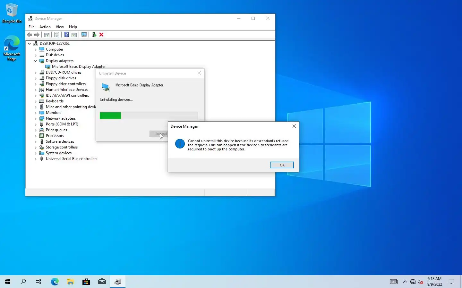Open the Help menu

[x=73, y=27]
